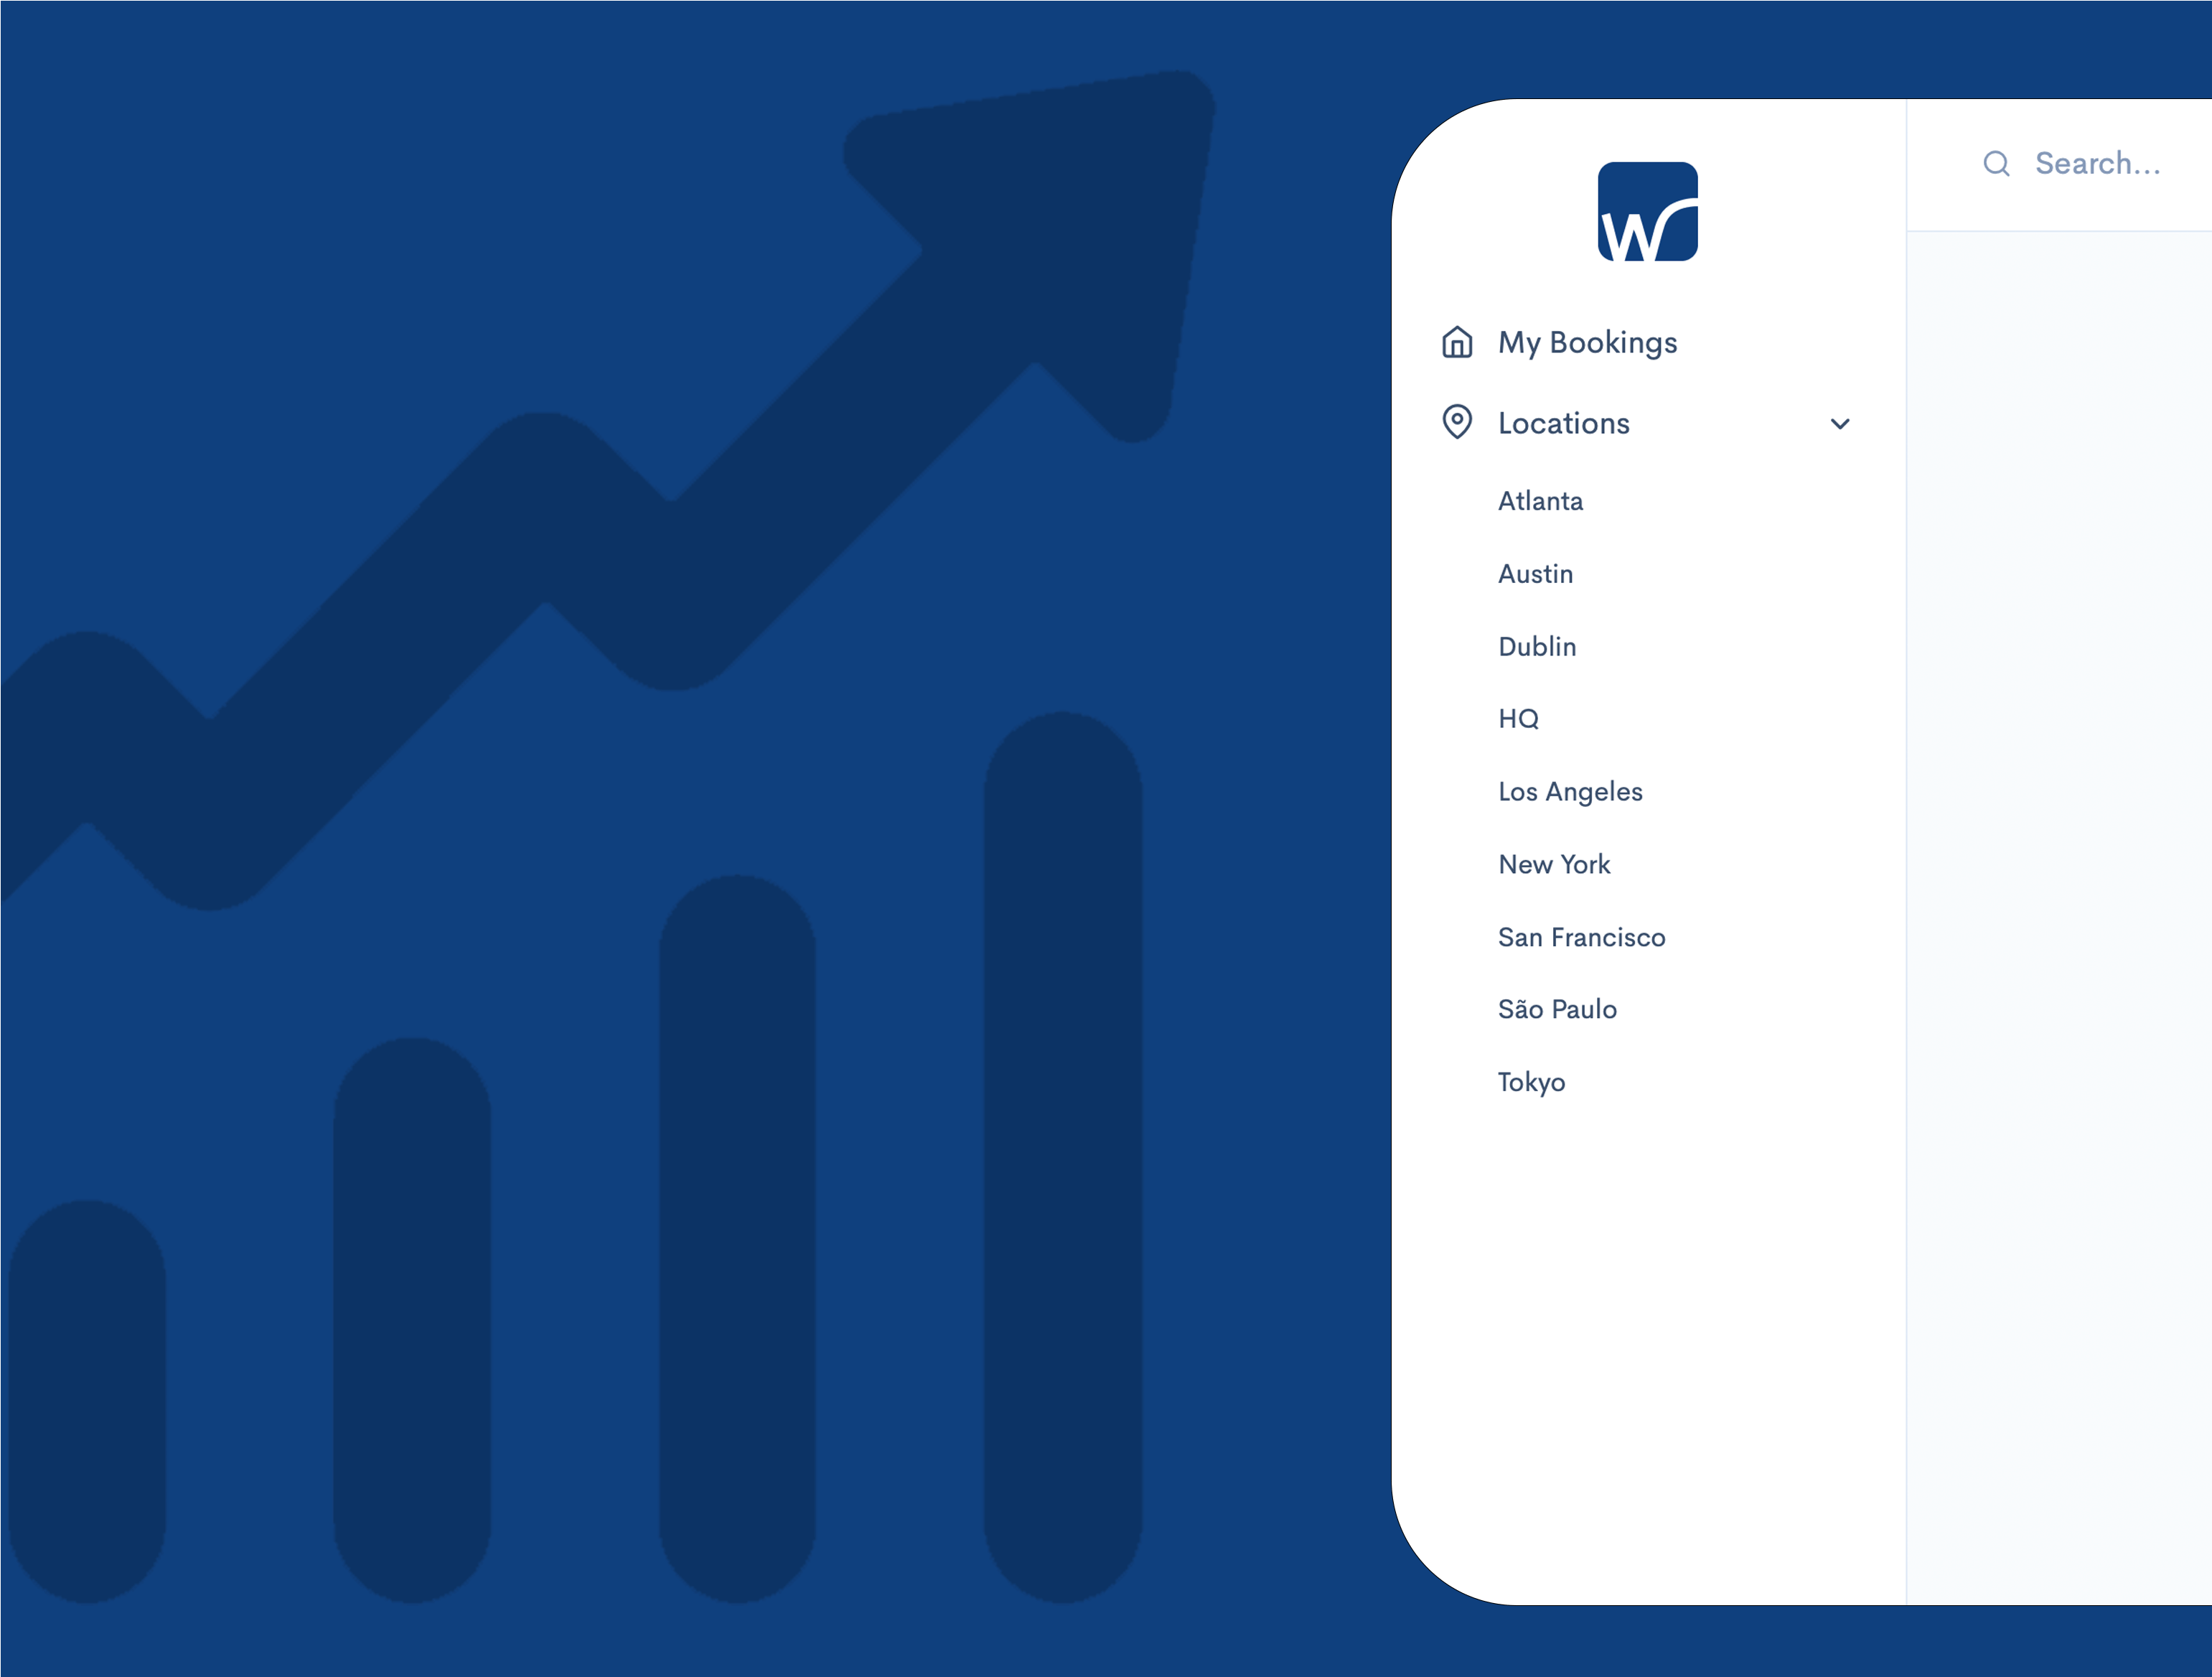Click the Los Angeles location entry
The image size is (2212, 1677).
(x=1569, y=789)
